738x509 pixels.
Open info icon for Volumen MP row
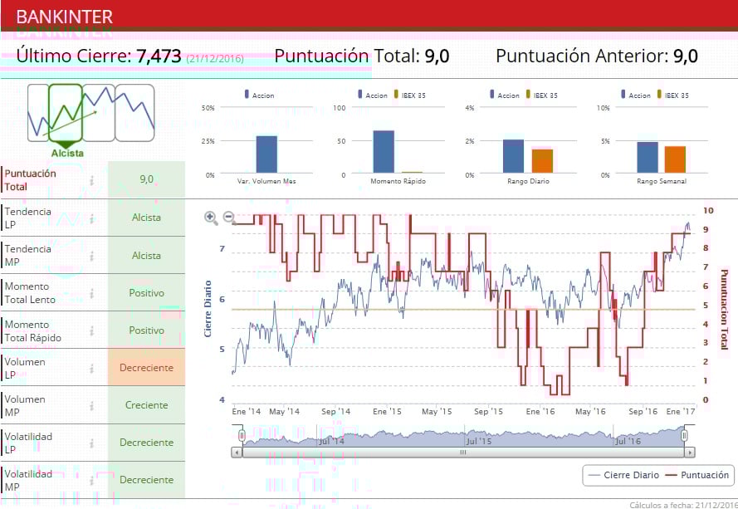(92, 406)
